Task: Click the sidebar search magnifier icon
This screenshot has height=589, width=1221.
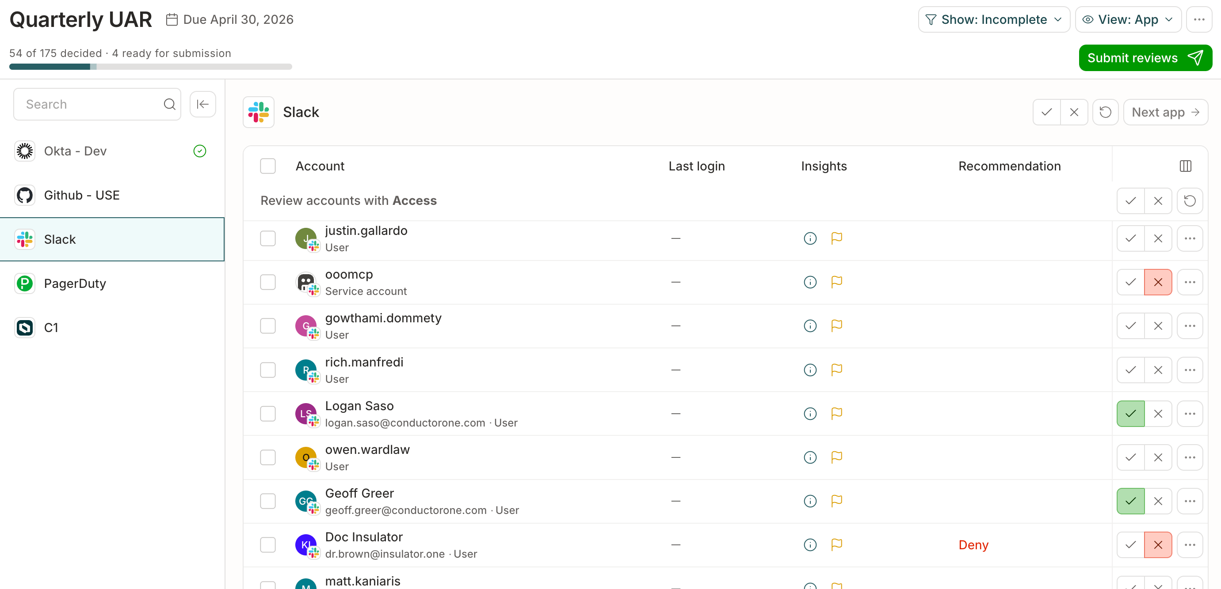Action: click(169, 104)
